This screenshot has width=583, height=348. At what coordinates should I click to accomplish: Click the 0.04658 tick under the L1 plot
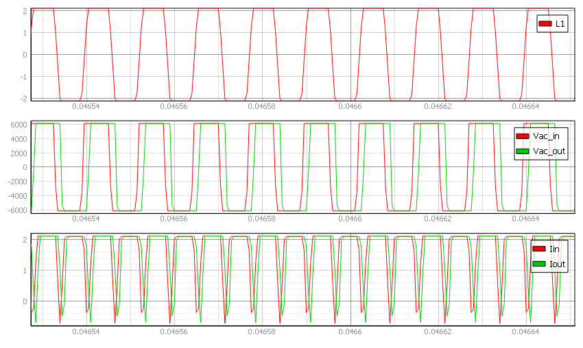click(x=261, y=106)
